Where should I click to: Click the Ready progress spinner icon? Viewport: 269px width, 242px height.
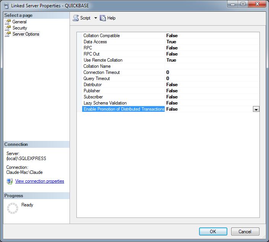point(13,208)
